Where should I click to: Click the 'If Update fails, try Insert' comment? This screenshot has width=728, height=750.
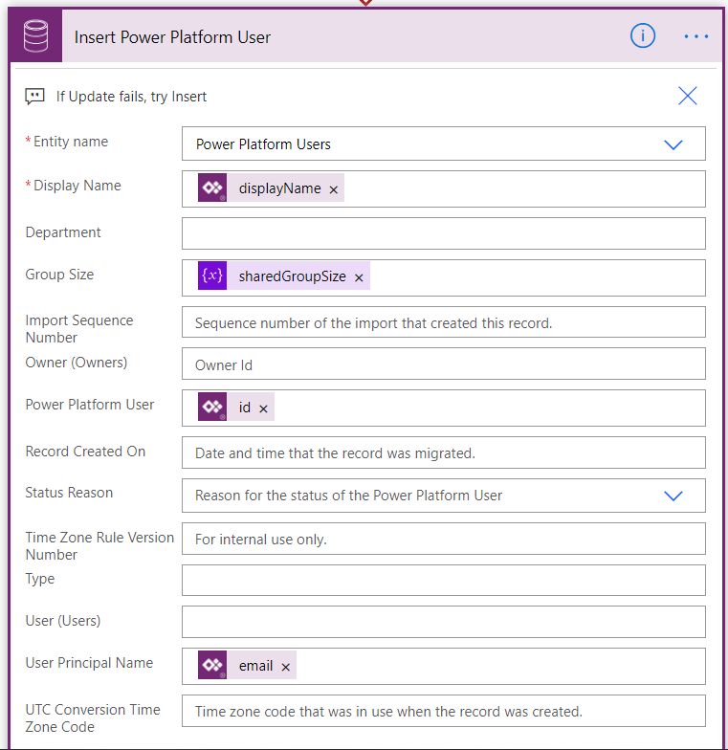(x=132, y=97)
